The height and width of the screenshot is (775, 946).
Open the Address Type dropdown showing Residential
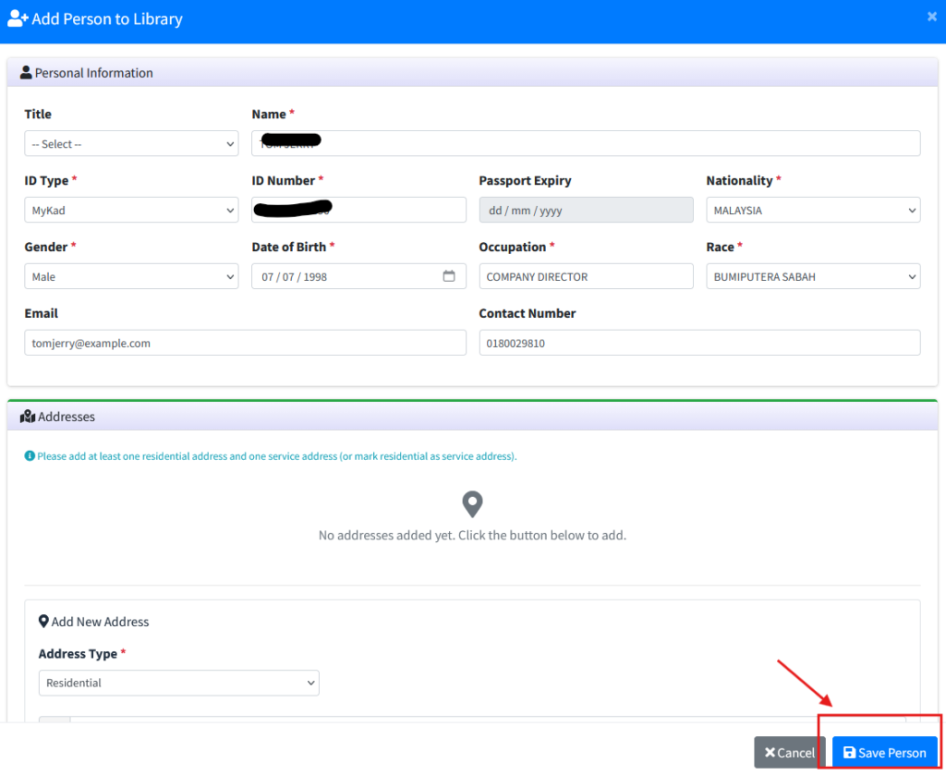(179, 683)
